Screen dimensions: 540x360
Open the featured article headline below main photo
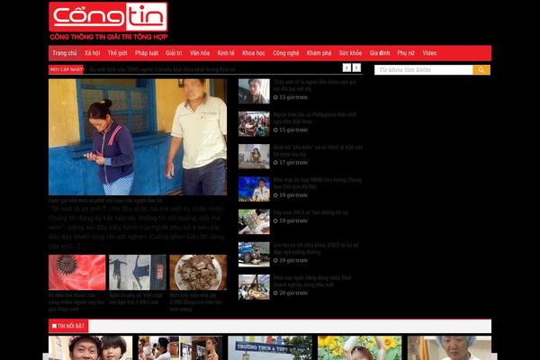click(105, 200)
